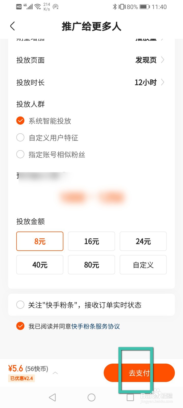Choose the 40元 amount option
This screenshot has height=408, width=183.
40,265
